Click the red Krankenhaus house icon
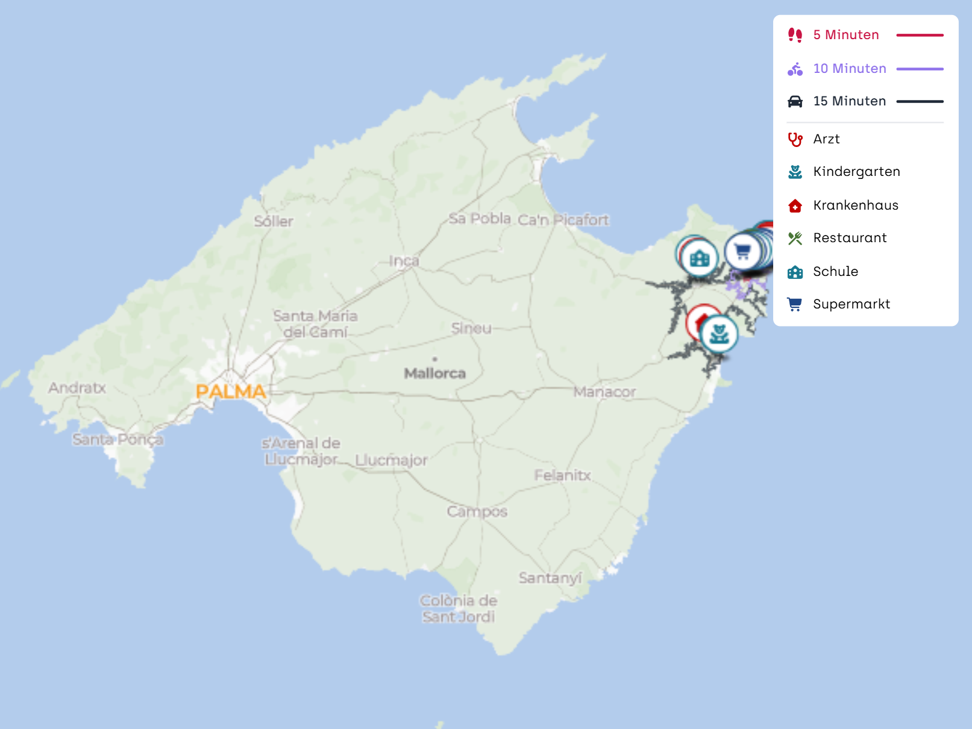 (795, 205)
